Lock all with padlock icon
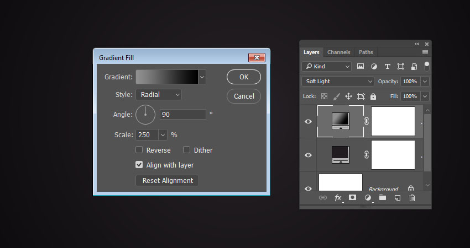The height and width of the screenshot is (248, 470). [373, 96]
